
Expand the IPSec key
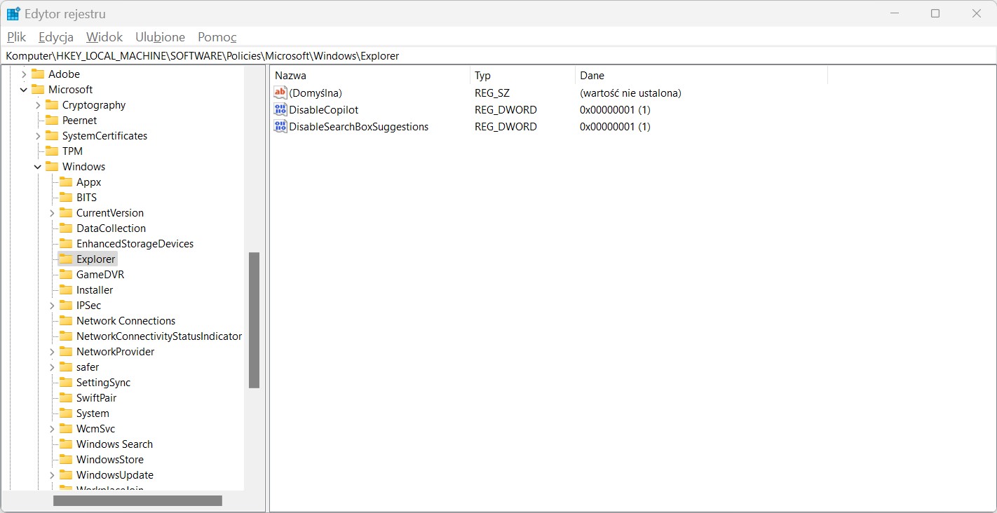coord(52,306)
